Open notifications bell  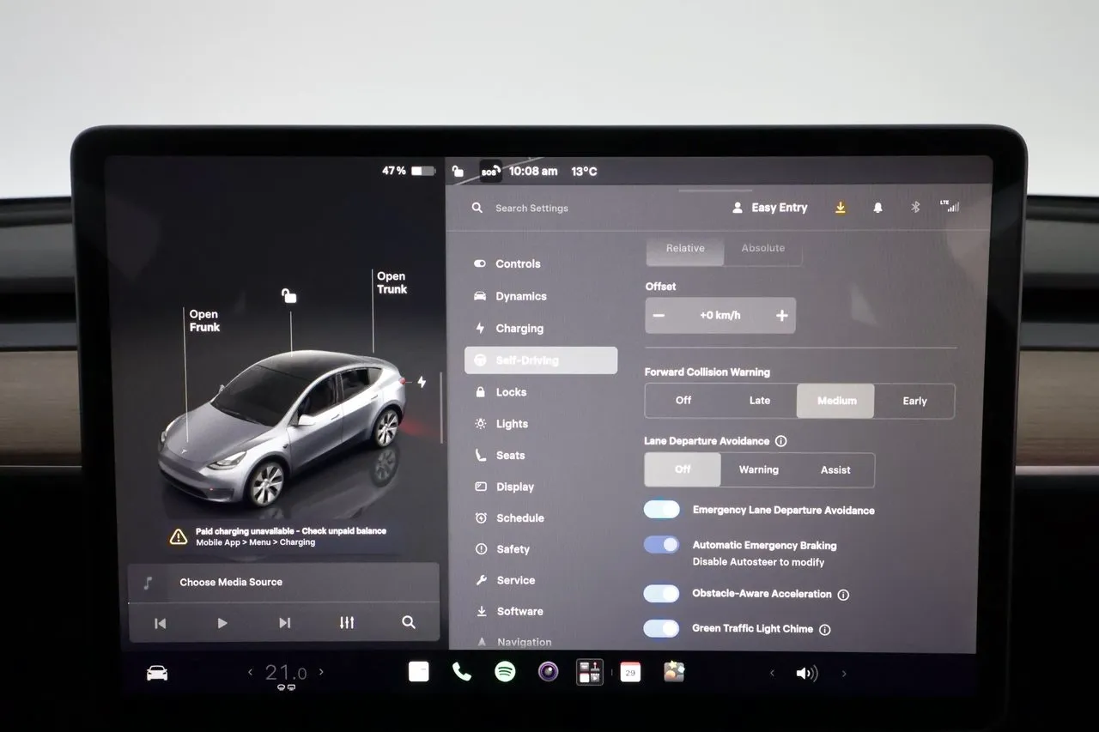pos(877,208)
